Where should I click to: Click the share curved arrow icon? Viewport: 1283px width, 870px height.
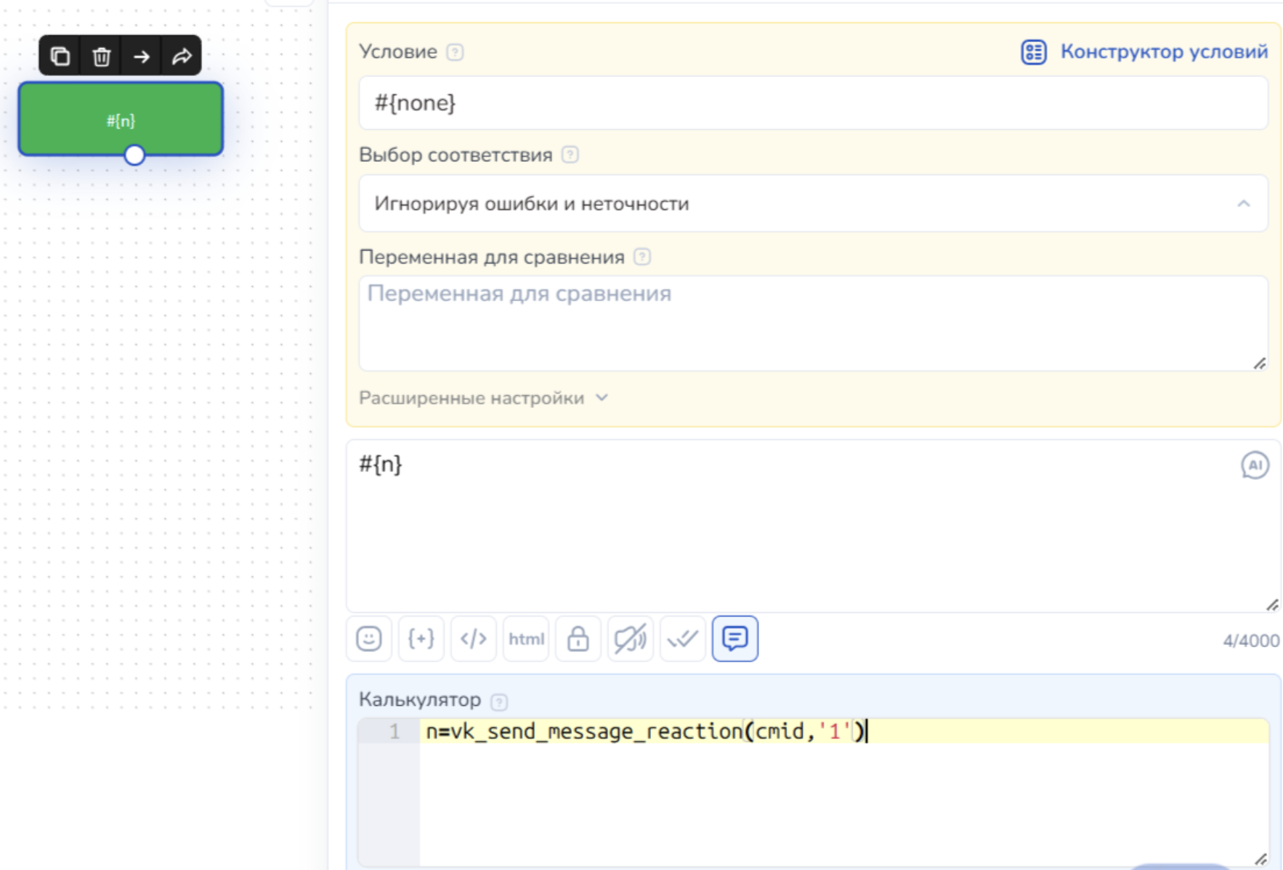point(182,56)
